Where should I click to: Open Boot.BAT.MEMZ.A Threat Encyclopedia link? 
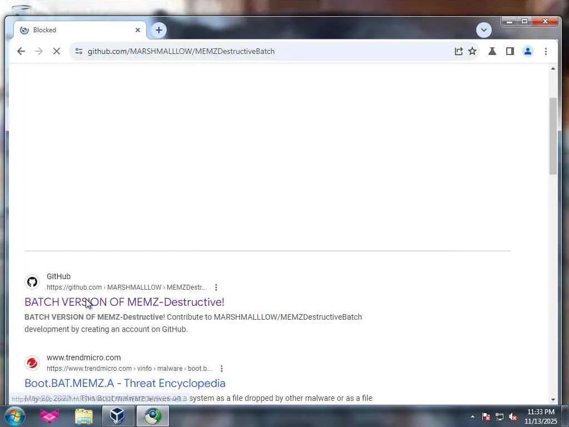125,383
